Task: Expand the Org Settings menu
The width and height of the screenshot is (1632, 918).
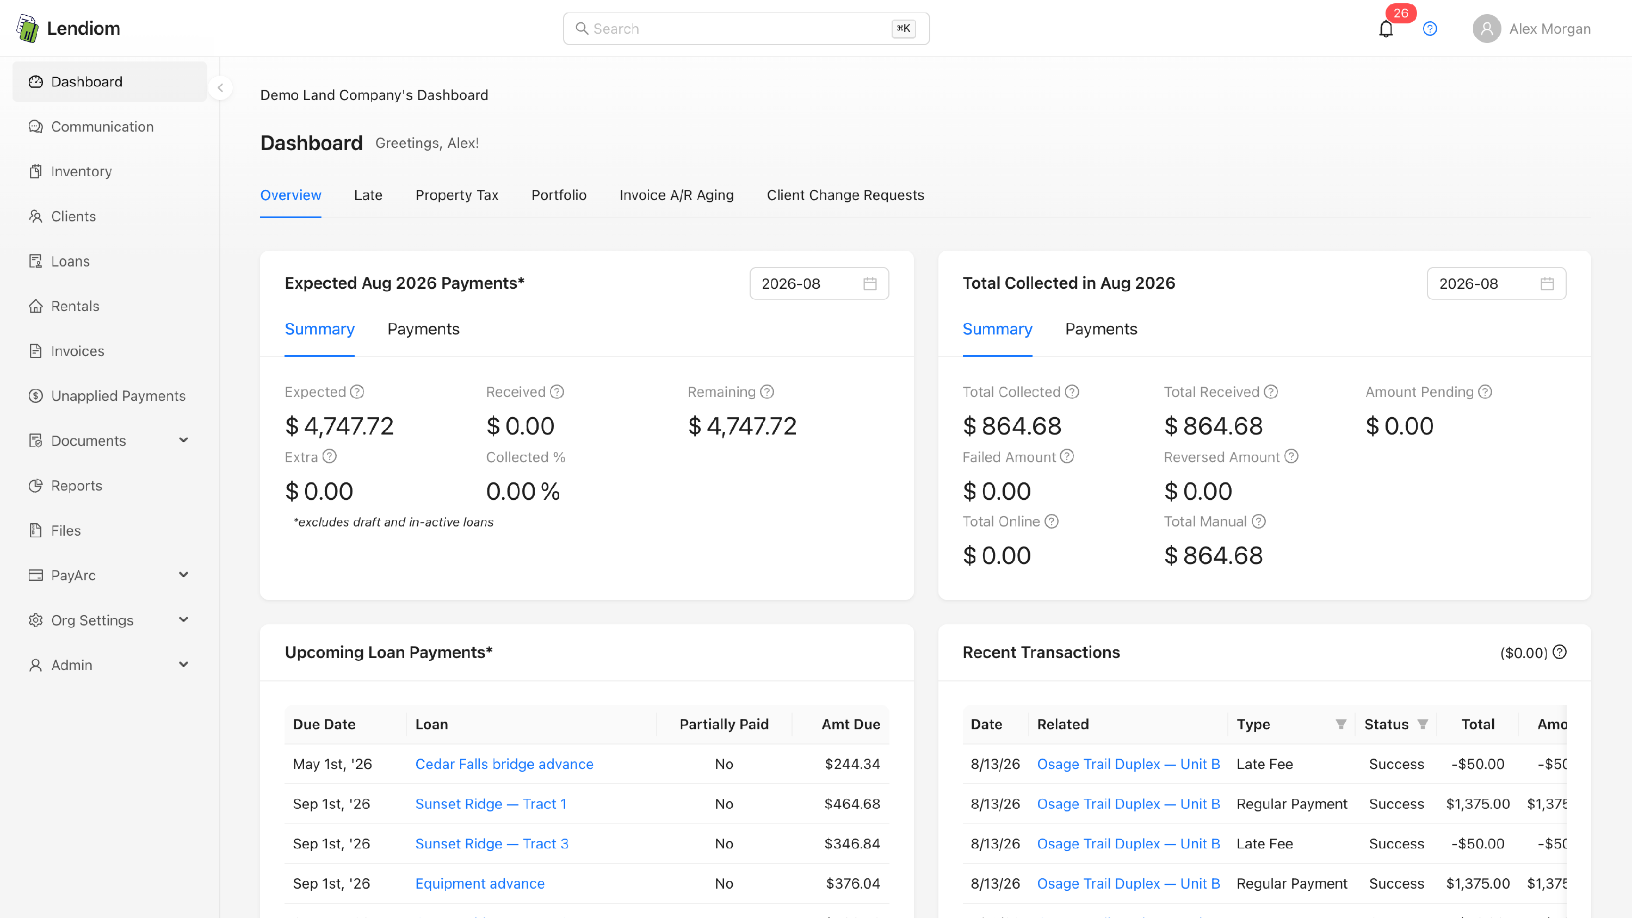Action: (x=109, y=620)
